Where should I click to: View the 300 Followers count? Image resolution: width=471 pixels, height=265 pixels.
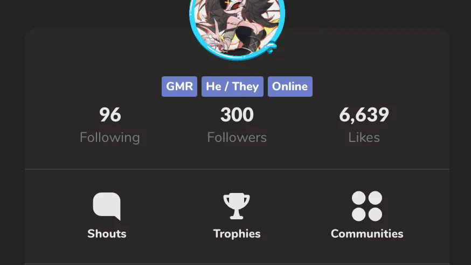(x=237, y=115)
